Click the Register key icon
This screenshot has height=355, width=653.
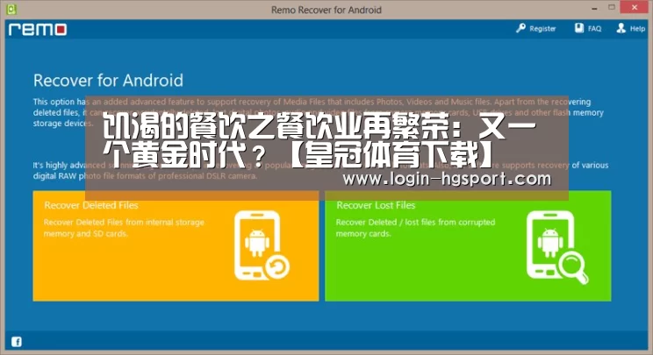click(x=520, y=28)
